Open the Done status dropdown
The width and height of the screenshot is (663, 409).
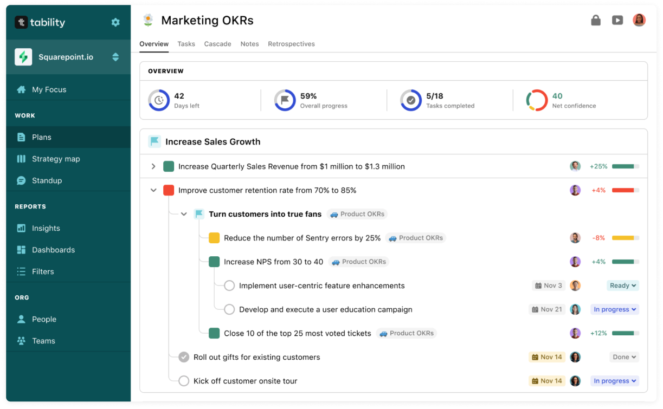pos(624,357)
